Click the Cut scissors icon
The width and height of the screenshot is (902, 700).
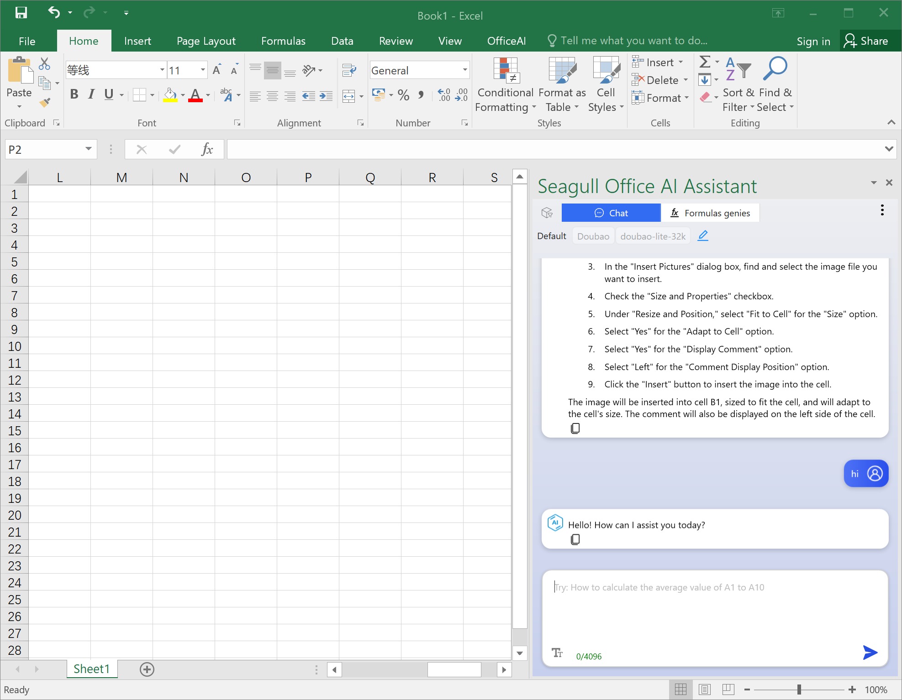pos(44,63)
